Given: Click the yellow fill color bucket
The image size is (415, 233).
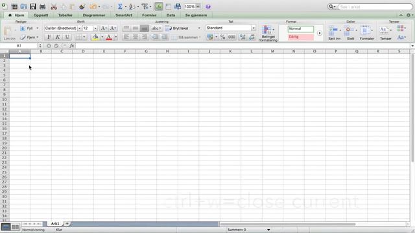Looking at the screenshot, I should (x=95, y=37).
